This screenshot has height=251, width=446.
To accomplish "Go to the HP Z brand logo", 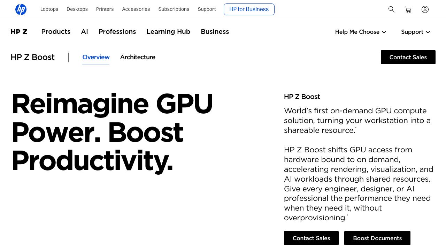I will click(x=19, y=32).
